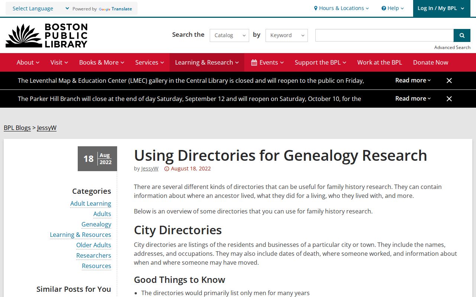Screen dimensions: 476x297
Task: Expand Read more on the Leventhal alert
Action: (413, 80)
